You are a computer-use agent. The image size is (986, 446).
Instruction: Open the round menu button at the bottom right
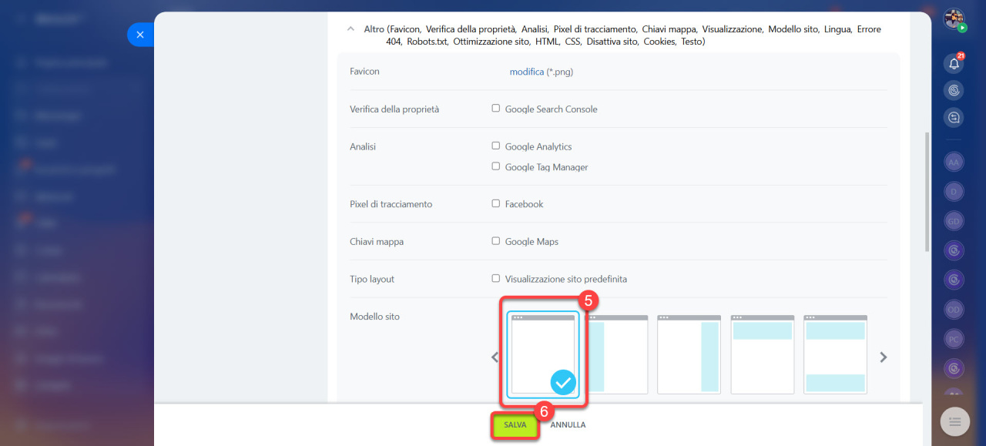[955, 421]
